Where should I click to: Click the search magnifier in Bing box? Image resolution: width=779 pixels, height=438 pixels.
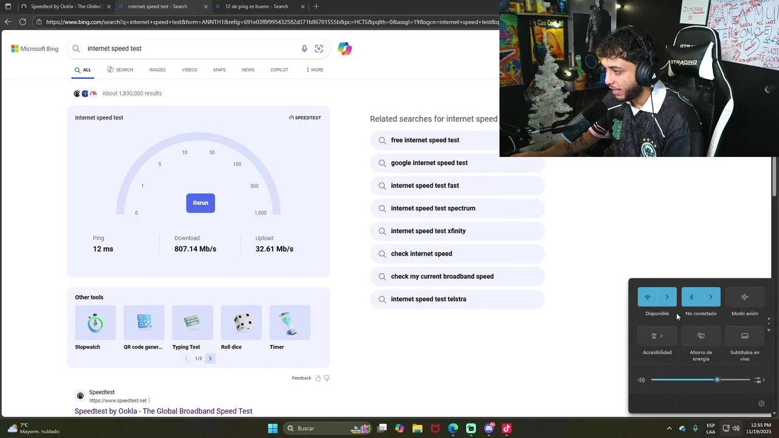(x=76, y=49)
